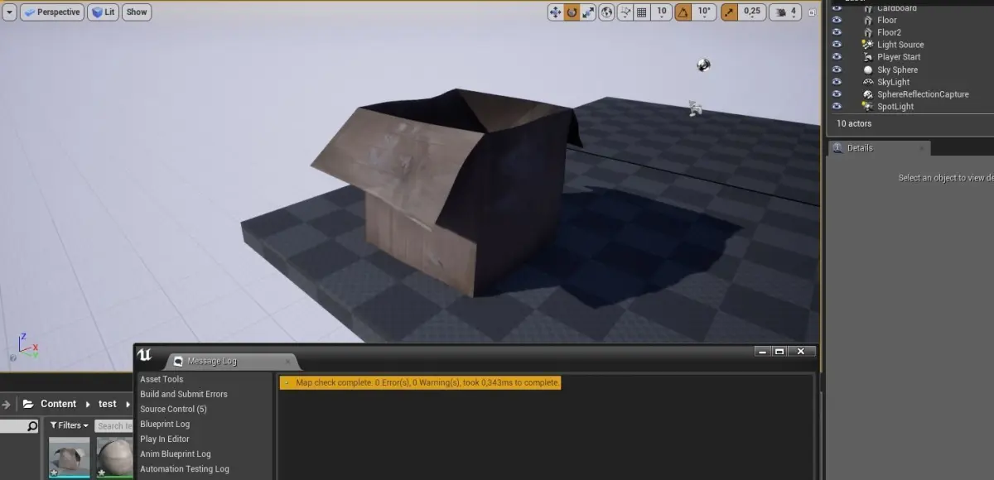Select the translate (move) gizmo tool
The height and width of the screenshot is (480, 994).
556,12
